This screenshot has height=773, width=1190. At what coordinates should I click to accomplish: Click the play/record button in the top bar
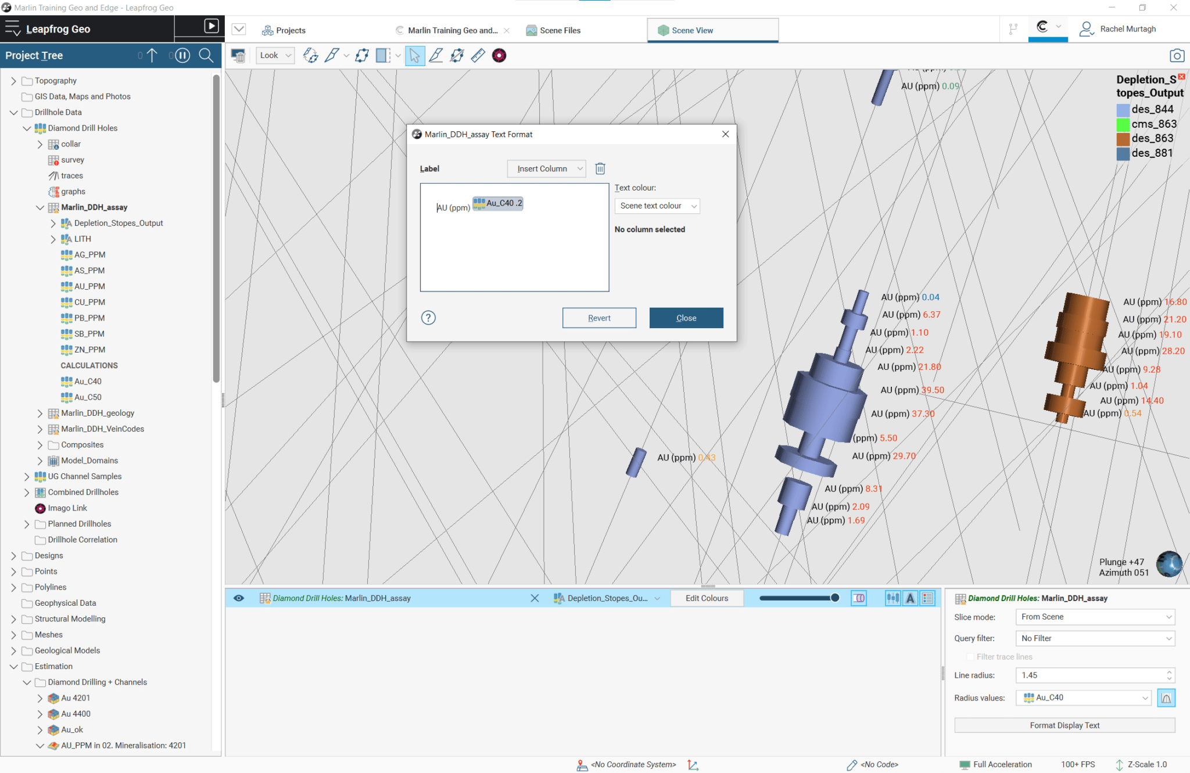pyautogui.click(x=212, y=26)
